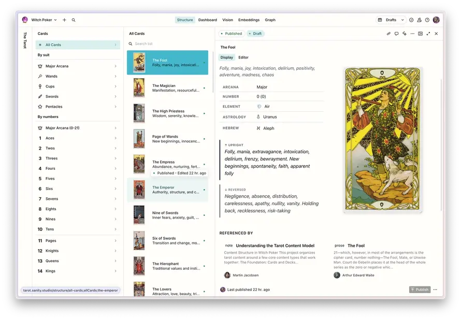Open comments for The Fool document

[397, 34]
